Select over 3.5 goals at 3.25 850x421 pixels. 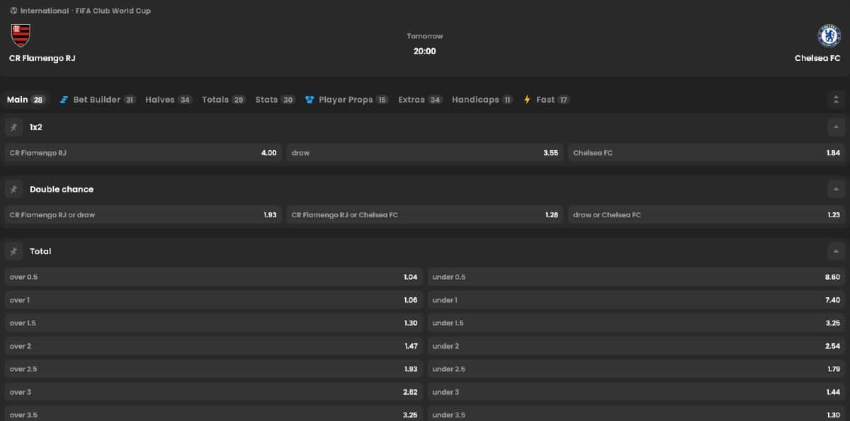coord(214,413)
